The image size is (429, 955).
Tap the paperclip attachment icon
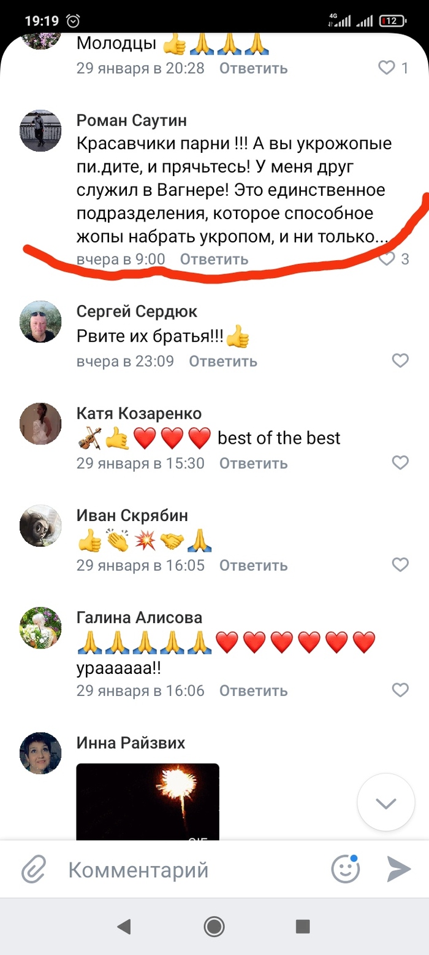coord(35,869)
